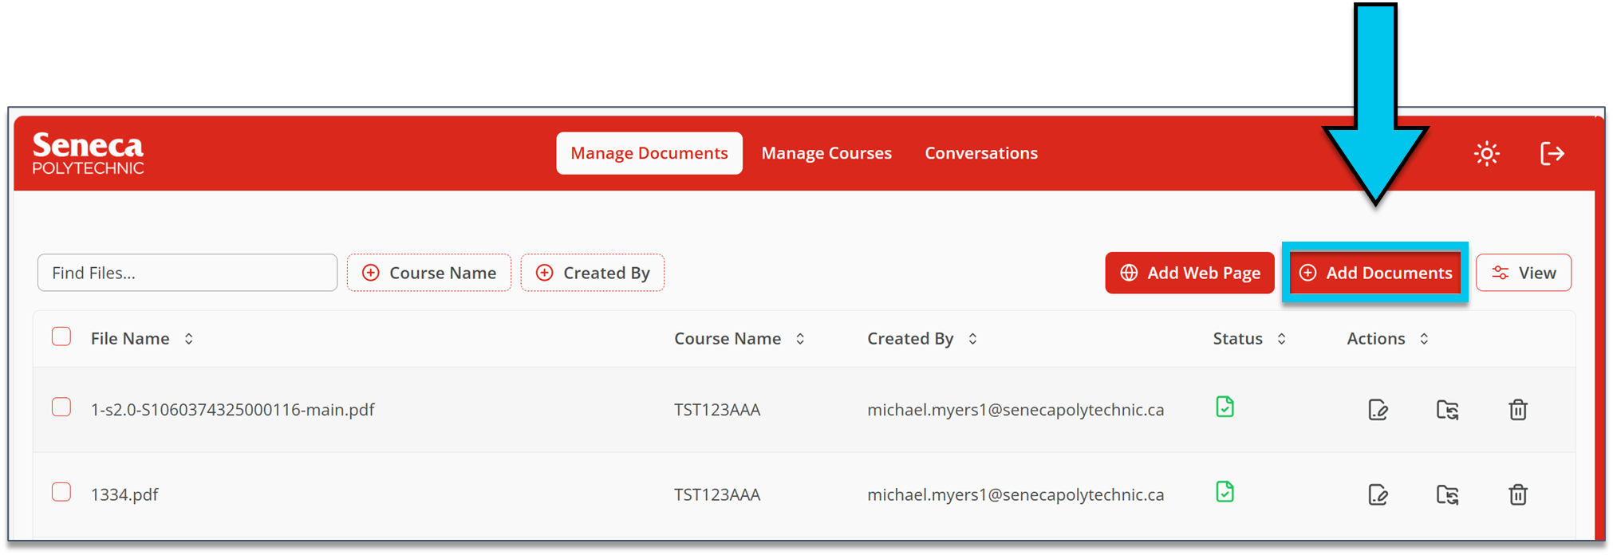Open edit icon for 1-s2.0-S1060374325000116-main.pdf
The height and width of the screenshot is (555, 1613).
[1378, 410]
